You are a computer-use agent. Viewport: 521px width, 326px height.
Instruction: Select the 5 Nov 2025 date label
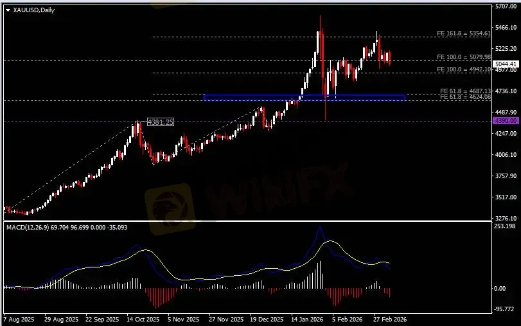[184, 320]
